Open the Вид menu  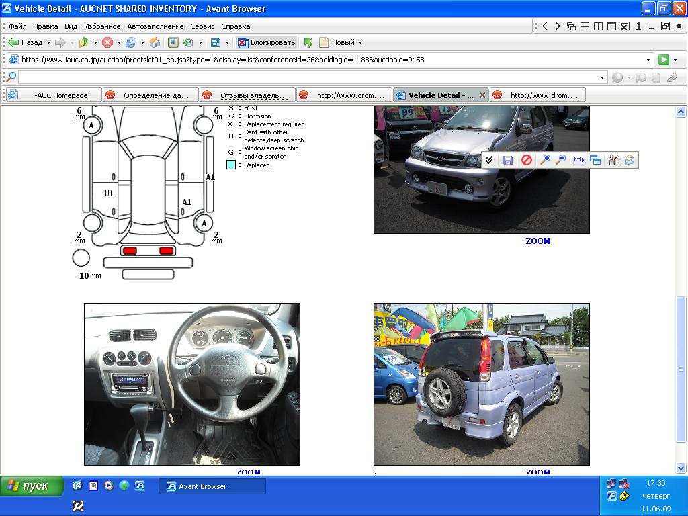pyautogui.click(x=71, y=26)
